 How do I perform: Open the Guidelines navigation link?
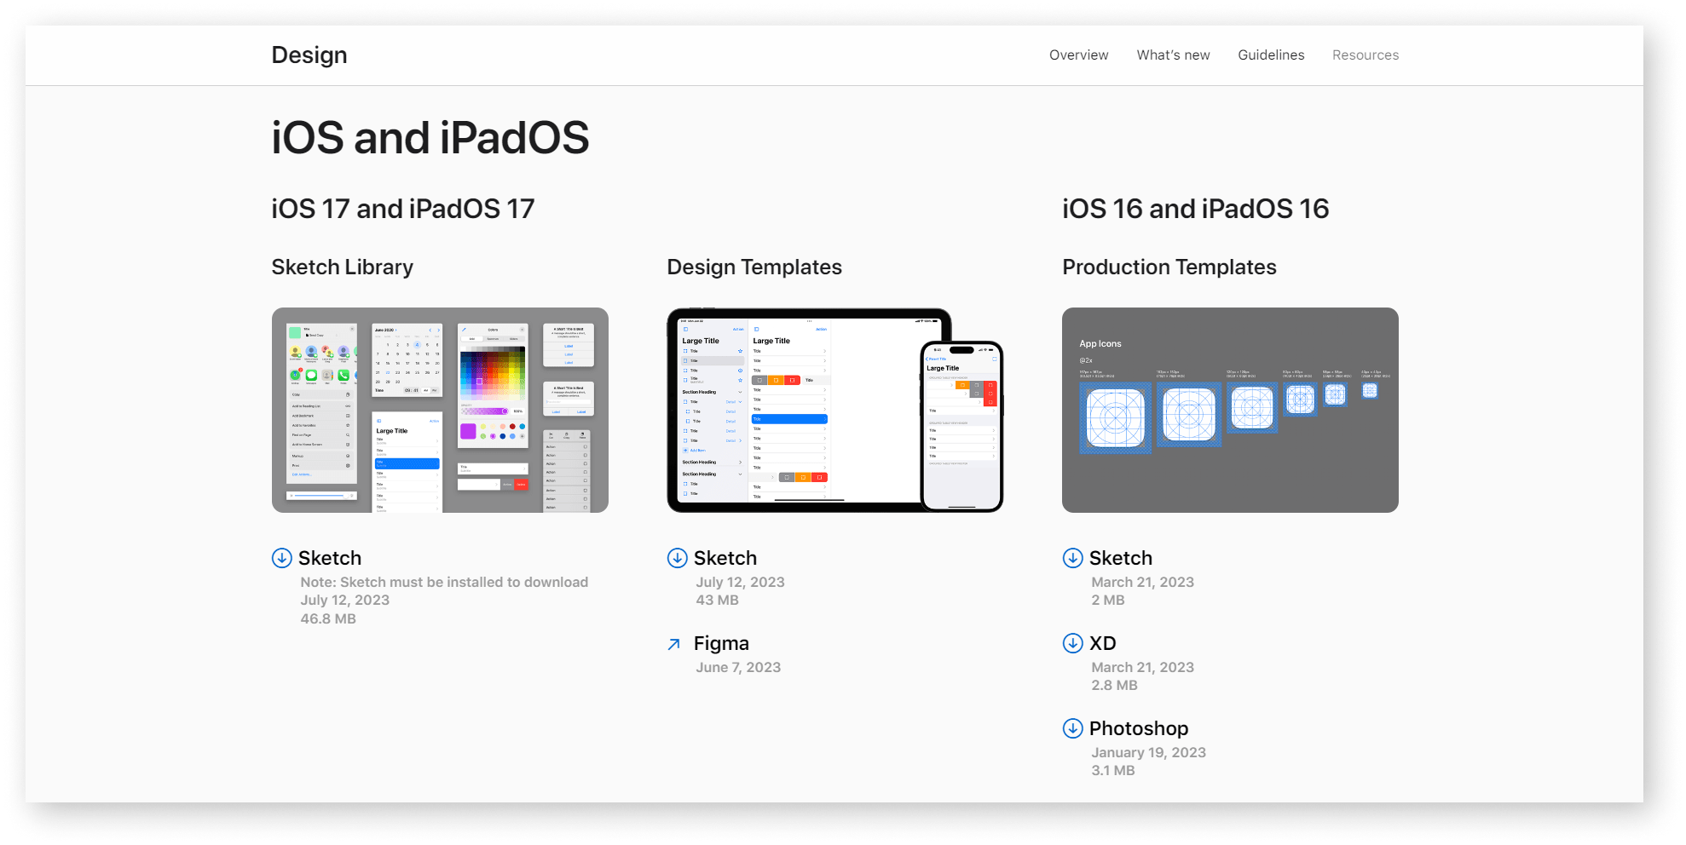1271,55
